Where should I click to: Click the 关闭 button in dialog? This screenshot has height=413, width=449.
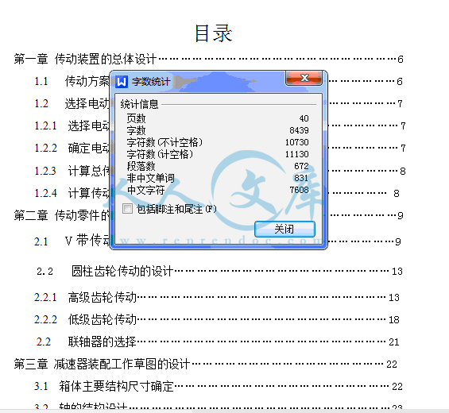click(284, 229)
